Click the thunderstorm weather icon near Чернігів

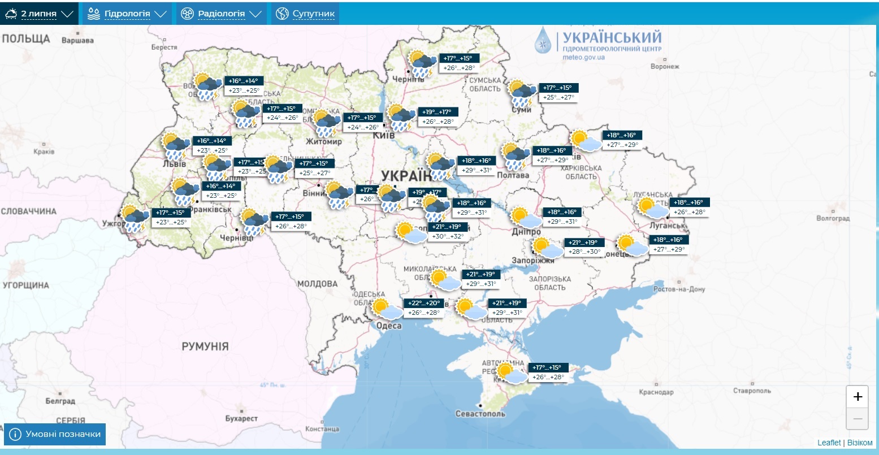point(422,63)
